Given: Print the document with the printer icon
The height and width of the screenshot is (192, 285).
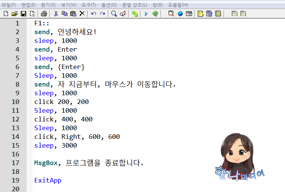Looking at the screenshot, I should point(44,14).
